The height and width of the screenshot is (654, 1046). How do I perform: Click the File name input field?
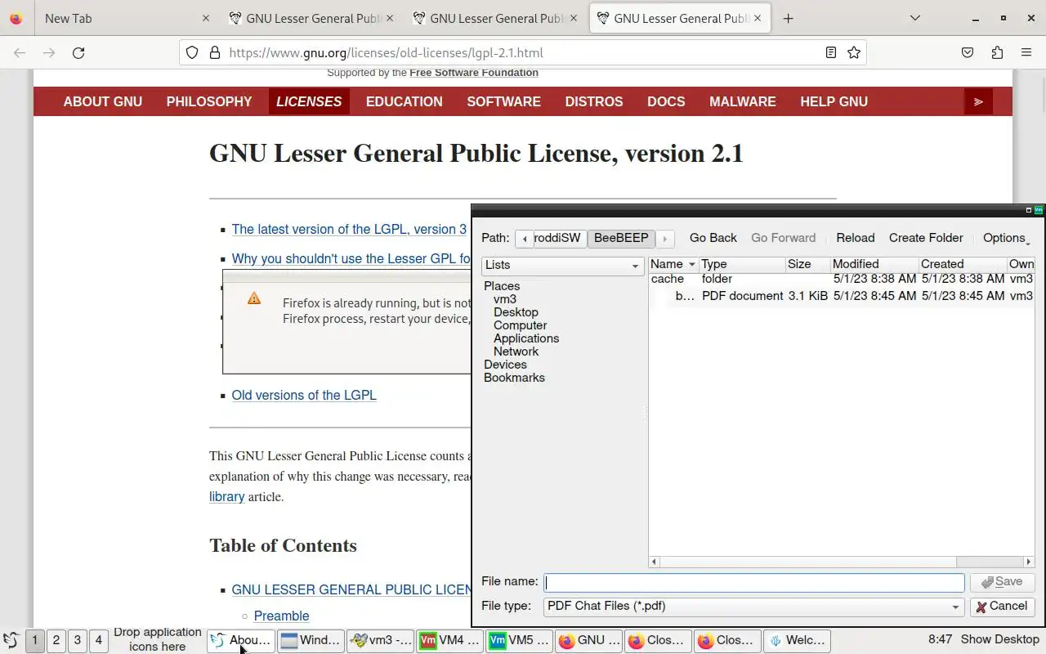click(x=754, y=583)
